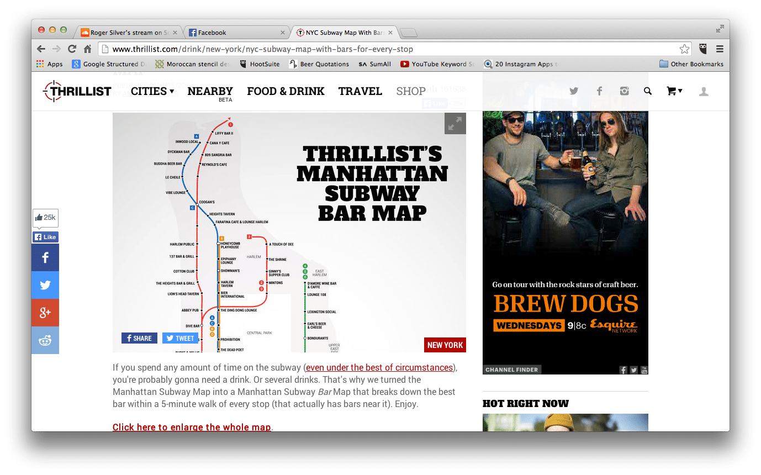
Task: Click the Manhattan subway bar map image
Action: [x=289, y=233]
